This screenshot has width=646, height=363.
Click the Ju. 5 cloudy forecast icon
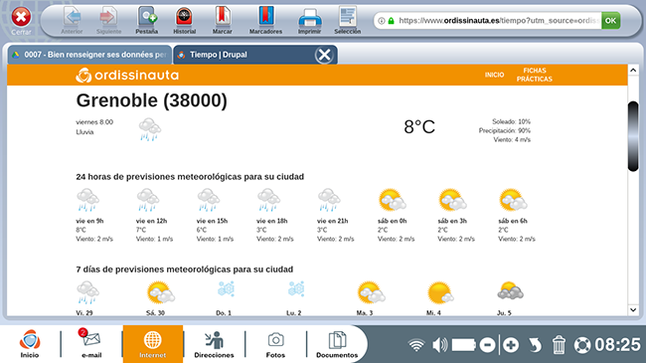[510, 290]
